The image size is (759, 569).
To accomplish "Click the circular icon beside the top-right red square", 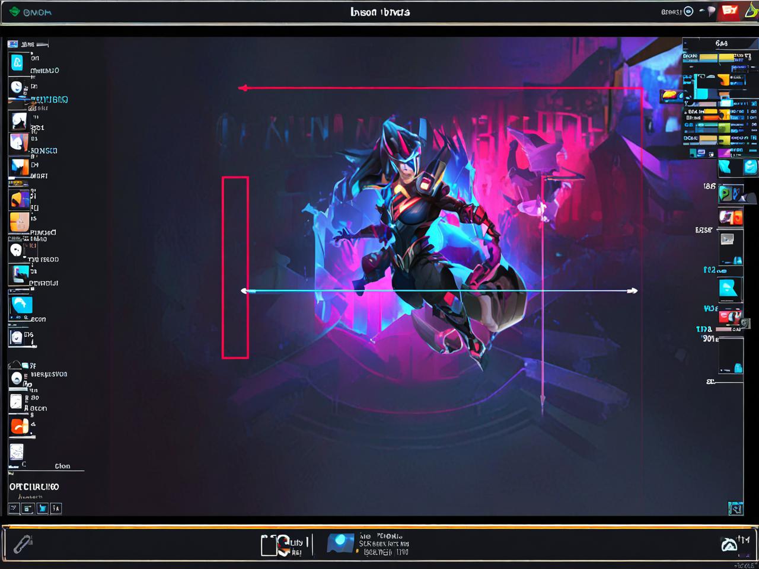I will click(x=688, y=11).
